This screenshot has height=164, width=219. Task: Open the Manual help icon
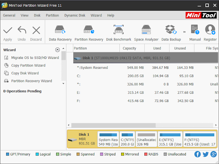[195, 29]
